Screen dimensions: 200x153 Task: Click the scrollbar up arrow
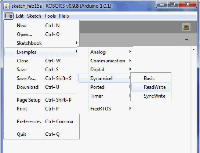point(194,50)
